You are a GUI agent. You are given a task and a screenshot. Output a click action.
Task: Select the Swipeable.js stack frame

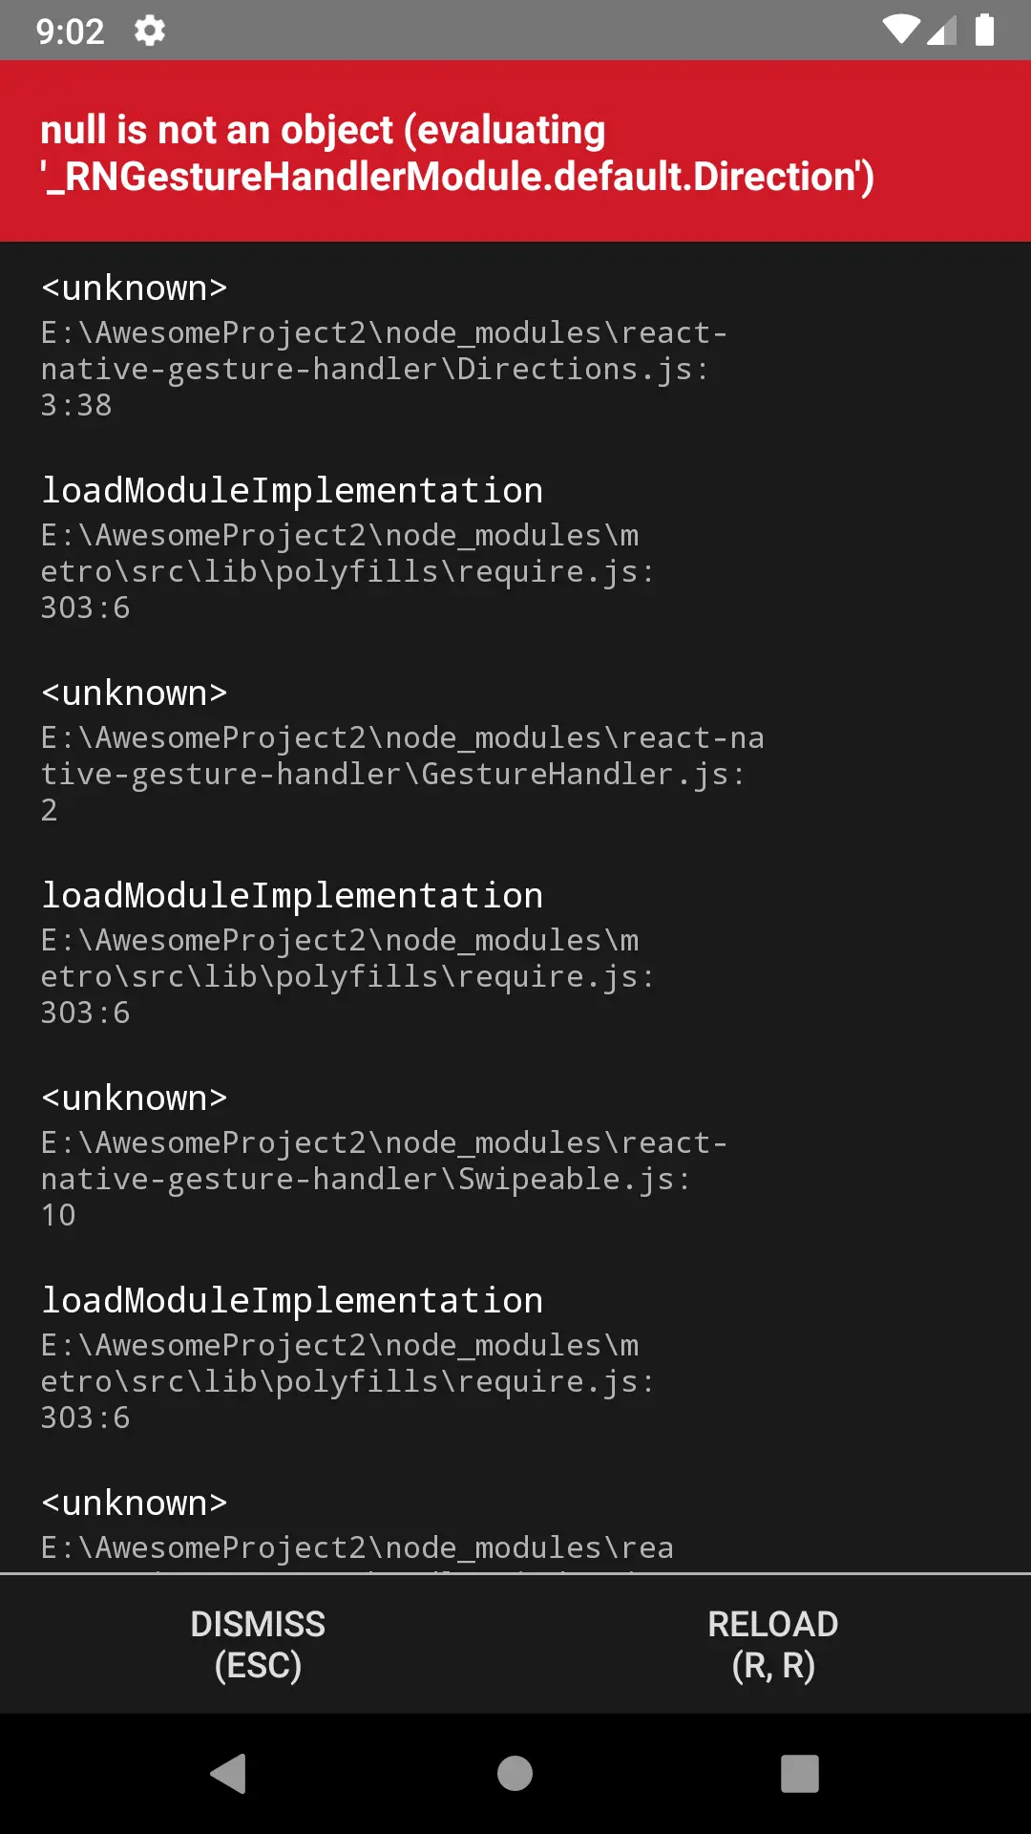(x=363, y=1178)
